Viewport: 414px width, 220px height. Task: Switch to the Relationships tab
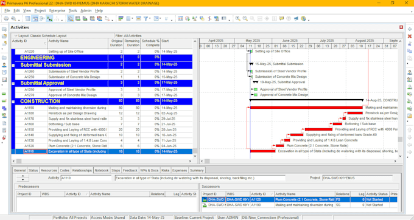pos(82,170)
